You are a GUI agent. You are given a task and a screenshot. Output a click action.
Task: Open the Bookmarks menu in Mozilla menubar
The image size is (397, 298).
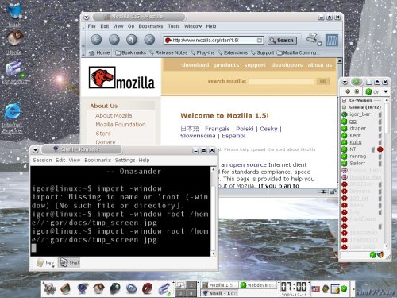click(151, 26)
